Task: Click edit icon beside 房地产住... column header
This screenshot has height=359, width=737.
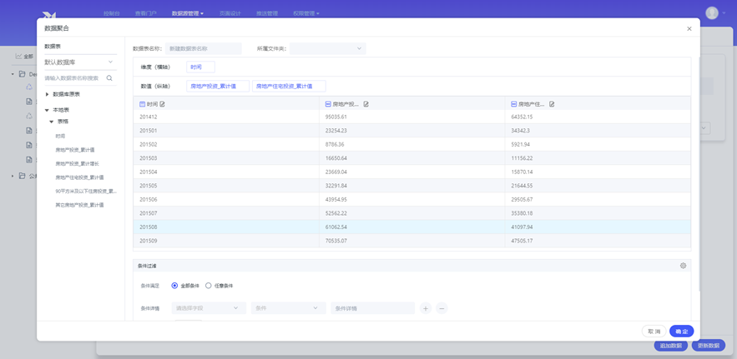Action: tap(552, 104)
